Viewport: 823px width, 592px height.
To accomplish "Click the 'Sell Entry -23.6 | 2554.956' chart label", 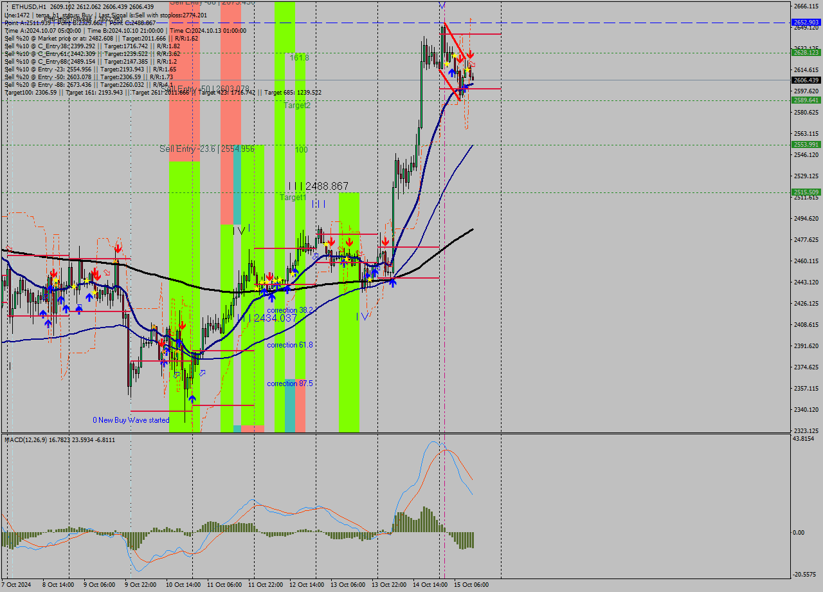I will (207, 149).
